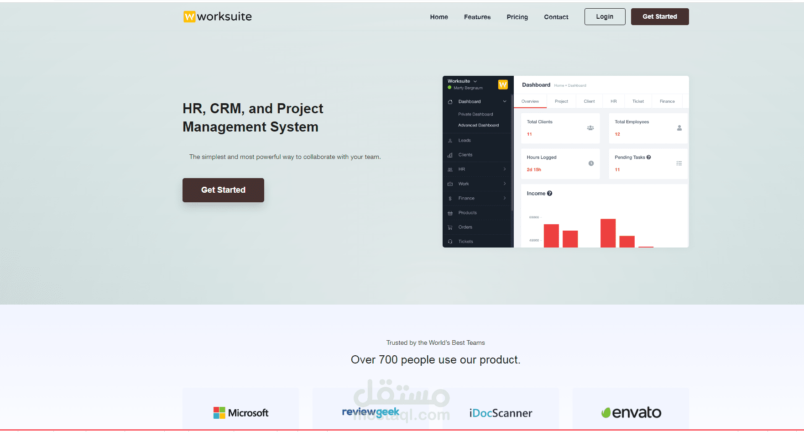Click the Leads item text in sidebar

tap(465, 141)
